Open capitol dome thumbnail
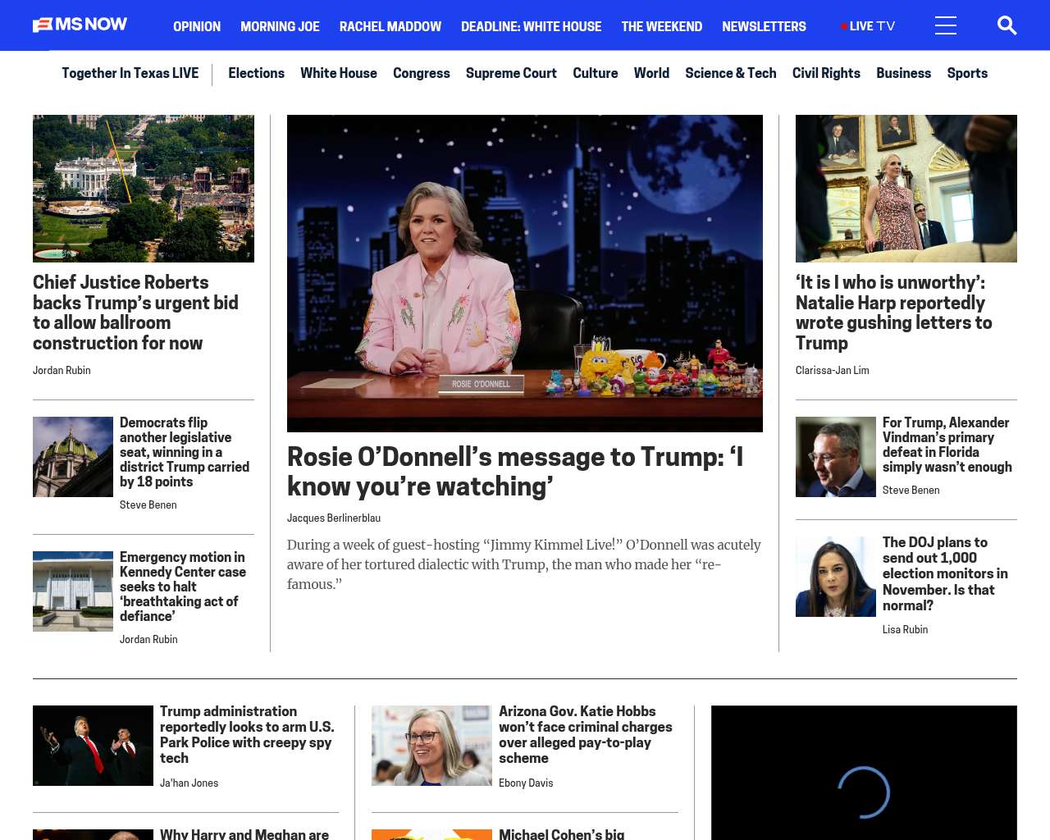 tap(73, 457)
